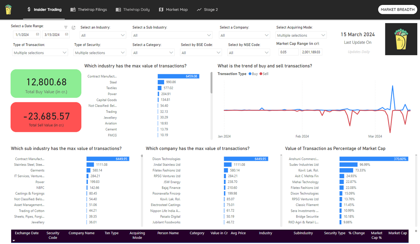The width and height of the screenshot is (420, 244).
Task: Click the end date field 3/15/2024
Action: pyautogui.click(x=56, y=35)
